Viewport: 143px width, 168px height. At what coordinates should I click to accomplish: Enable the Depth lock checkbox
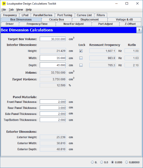81,65
